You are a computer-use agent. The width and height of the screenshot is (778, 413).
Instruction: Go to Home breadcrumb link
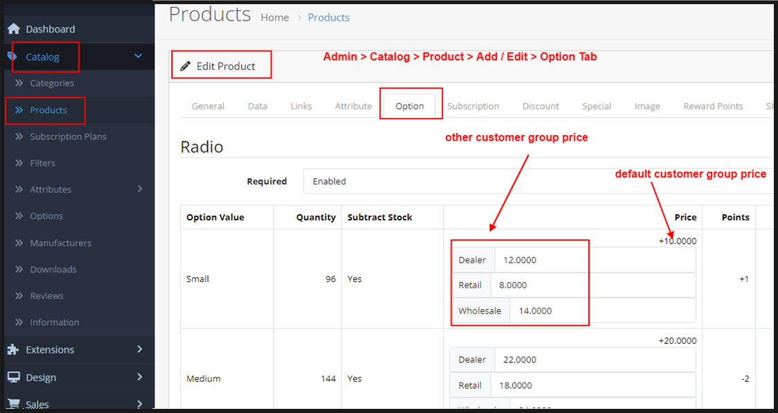274,17
